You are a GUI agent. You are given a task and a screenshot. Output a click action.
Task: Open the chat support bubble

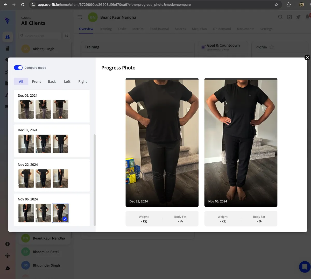click(305, 267)
